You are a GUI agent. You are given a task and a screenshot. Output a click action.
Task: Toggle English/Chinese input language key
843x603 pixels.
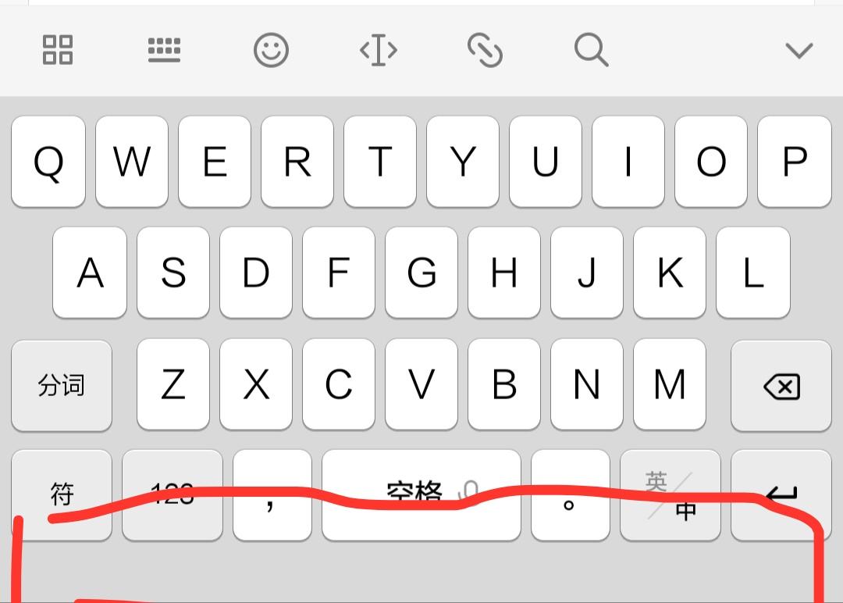[x=670, y=495]
